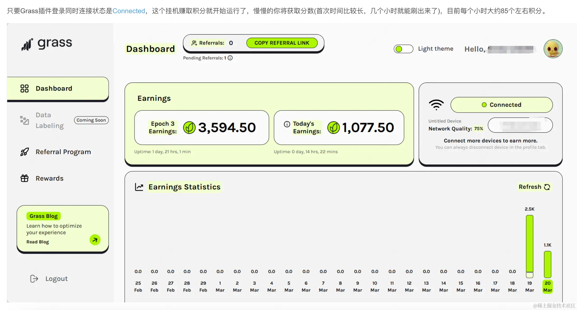
Task: Click the Rewards gift icon
Action: coord(25,178)
